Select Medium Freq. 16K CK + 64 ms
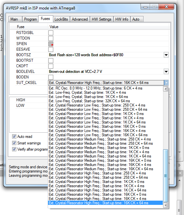The width and height of the screenshot is (184, 215). point(106,169)
